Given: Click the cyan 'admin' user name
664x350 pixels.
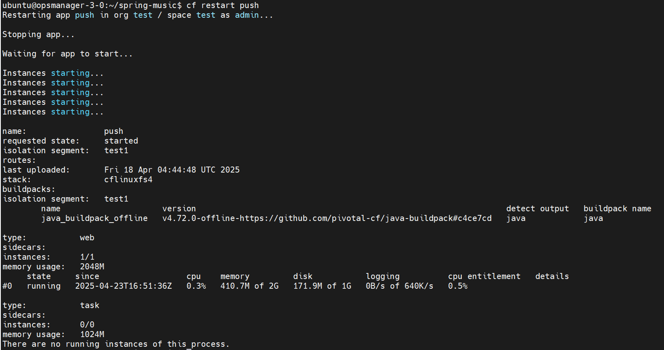Looking at the screenshot, I should click(x=247, y=15).
